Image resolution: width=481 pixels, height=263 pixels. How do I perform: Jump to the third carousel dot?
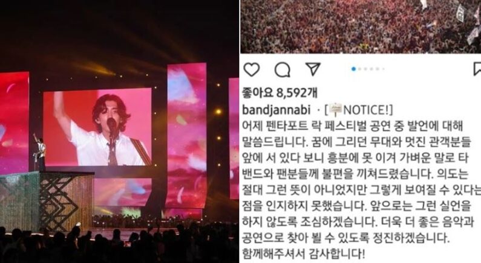click(365, 69)
